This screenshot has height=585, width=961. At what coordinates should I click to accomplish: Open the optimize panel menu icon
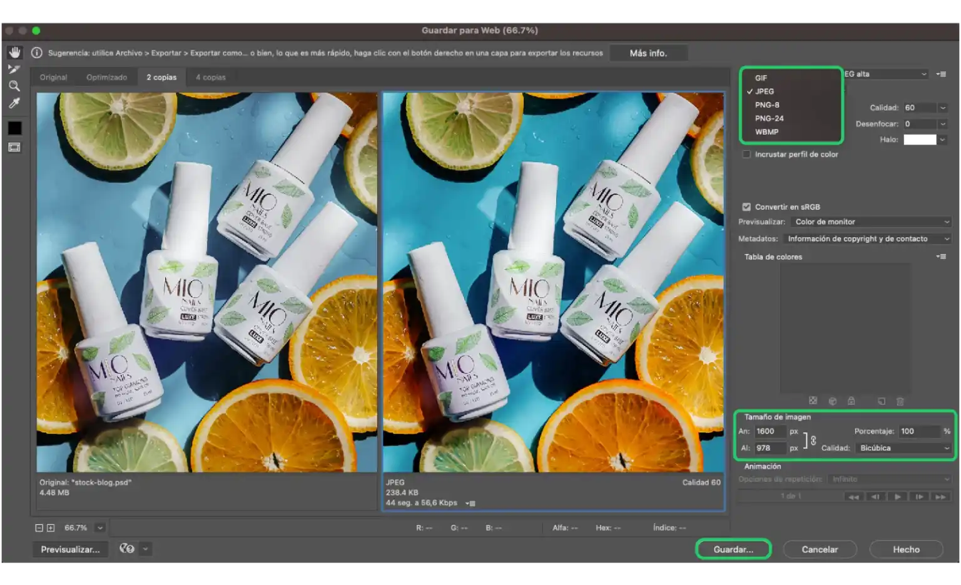point(941,74)
